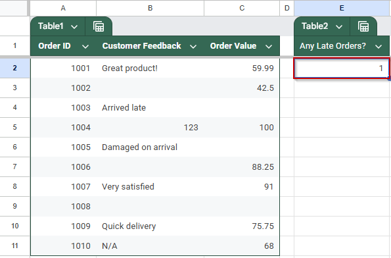Select column E header
This screenshot has width=391, height=258.
coord(342,8)
